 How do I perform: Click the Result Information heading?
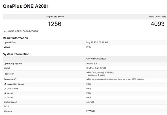[15, 38]
